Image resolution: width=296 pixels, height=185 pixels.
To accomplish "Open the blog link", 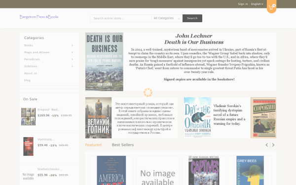I will (27, 80).
